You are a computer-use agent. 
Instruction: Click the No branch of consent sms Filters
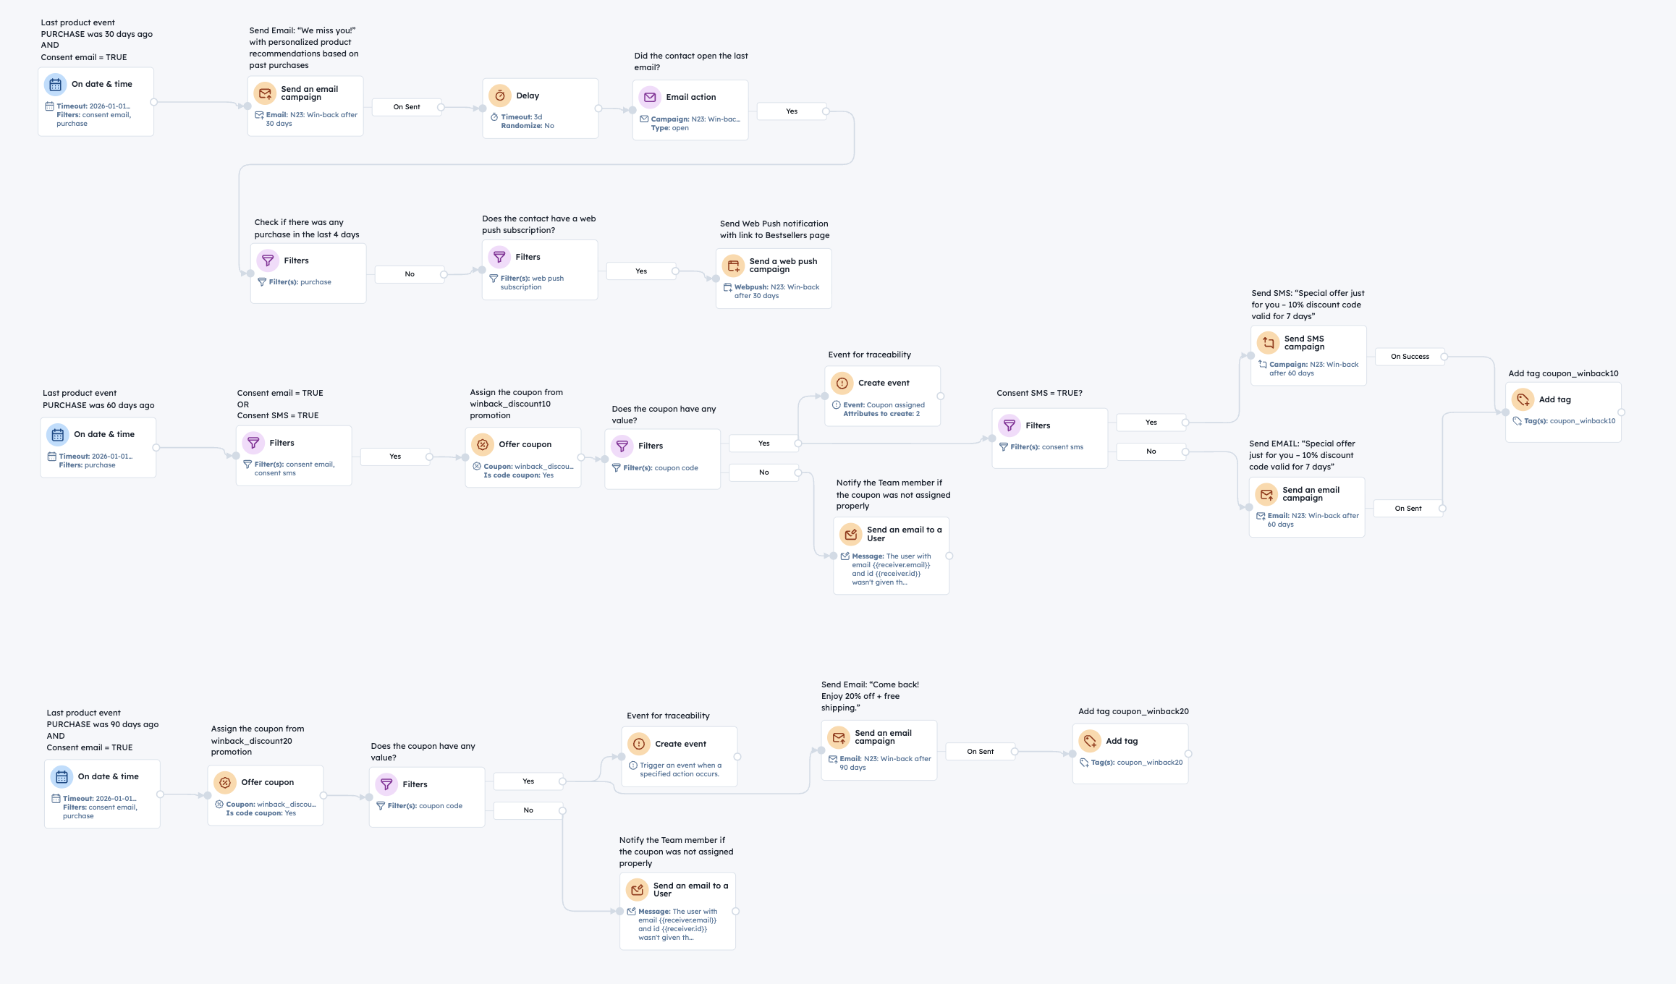point(1151,451)
